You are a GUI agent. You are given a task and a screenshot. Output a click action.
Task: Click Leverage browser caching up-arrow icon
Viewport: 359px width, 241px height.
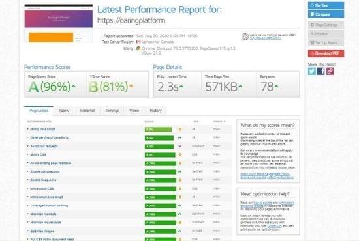[x=180, y=206]
